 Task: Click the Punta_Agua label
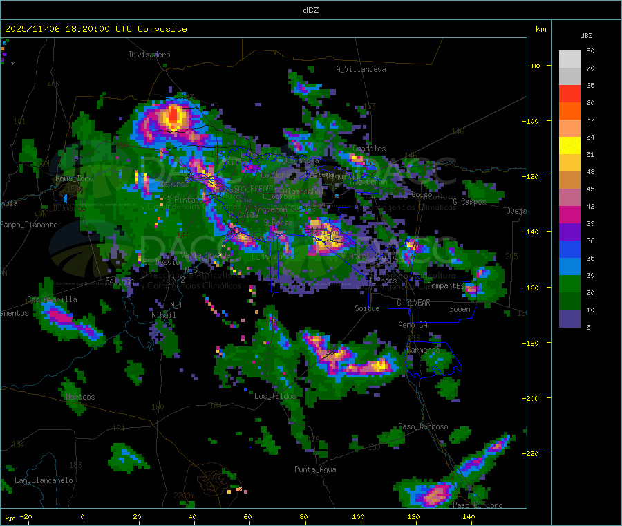coord(315,470)
